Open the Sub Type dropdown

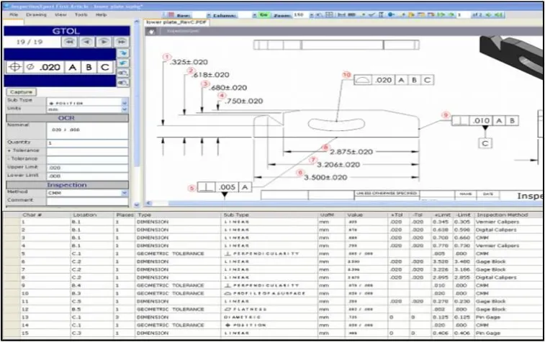[125, 102]
